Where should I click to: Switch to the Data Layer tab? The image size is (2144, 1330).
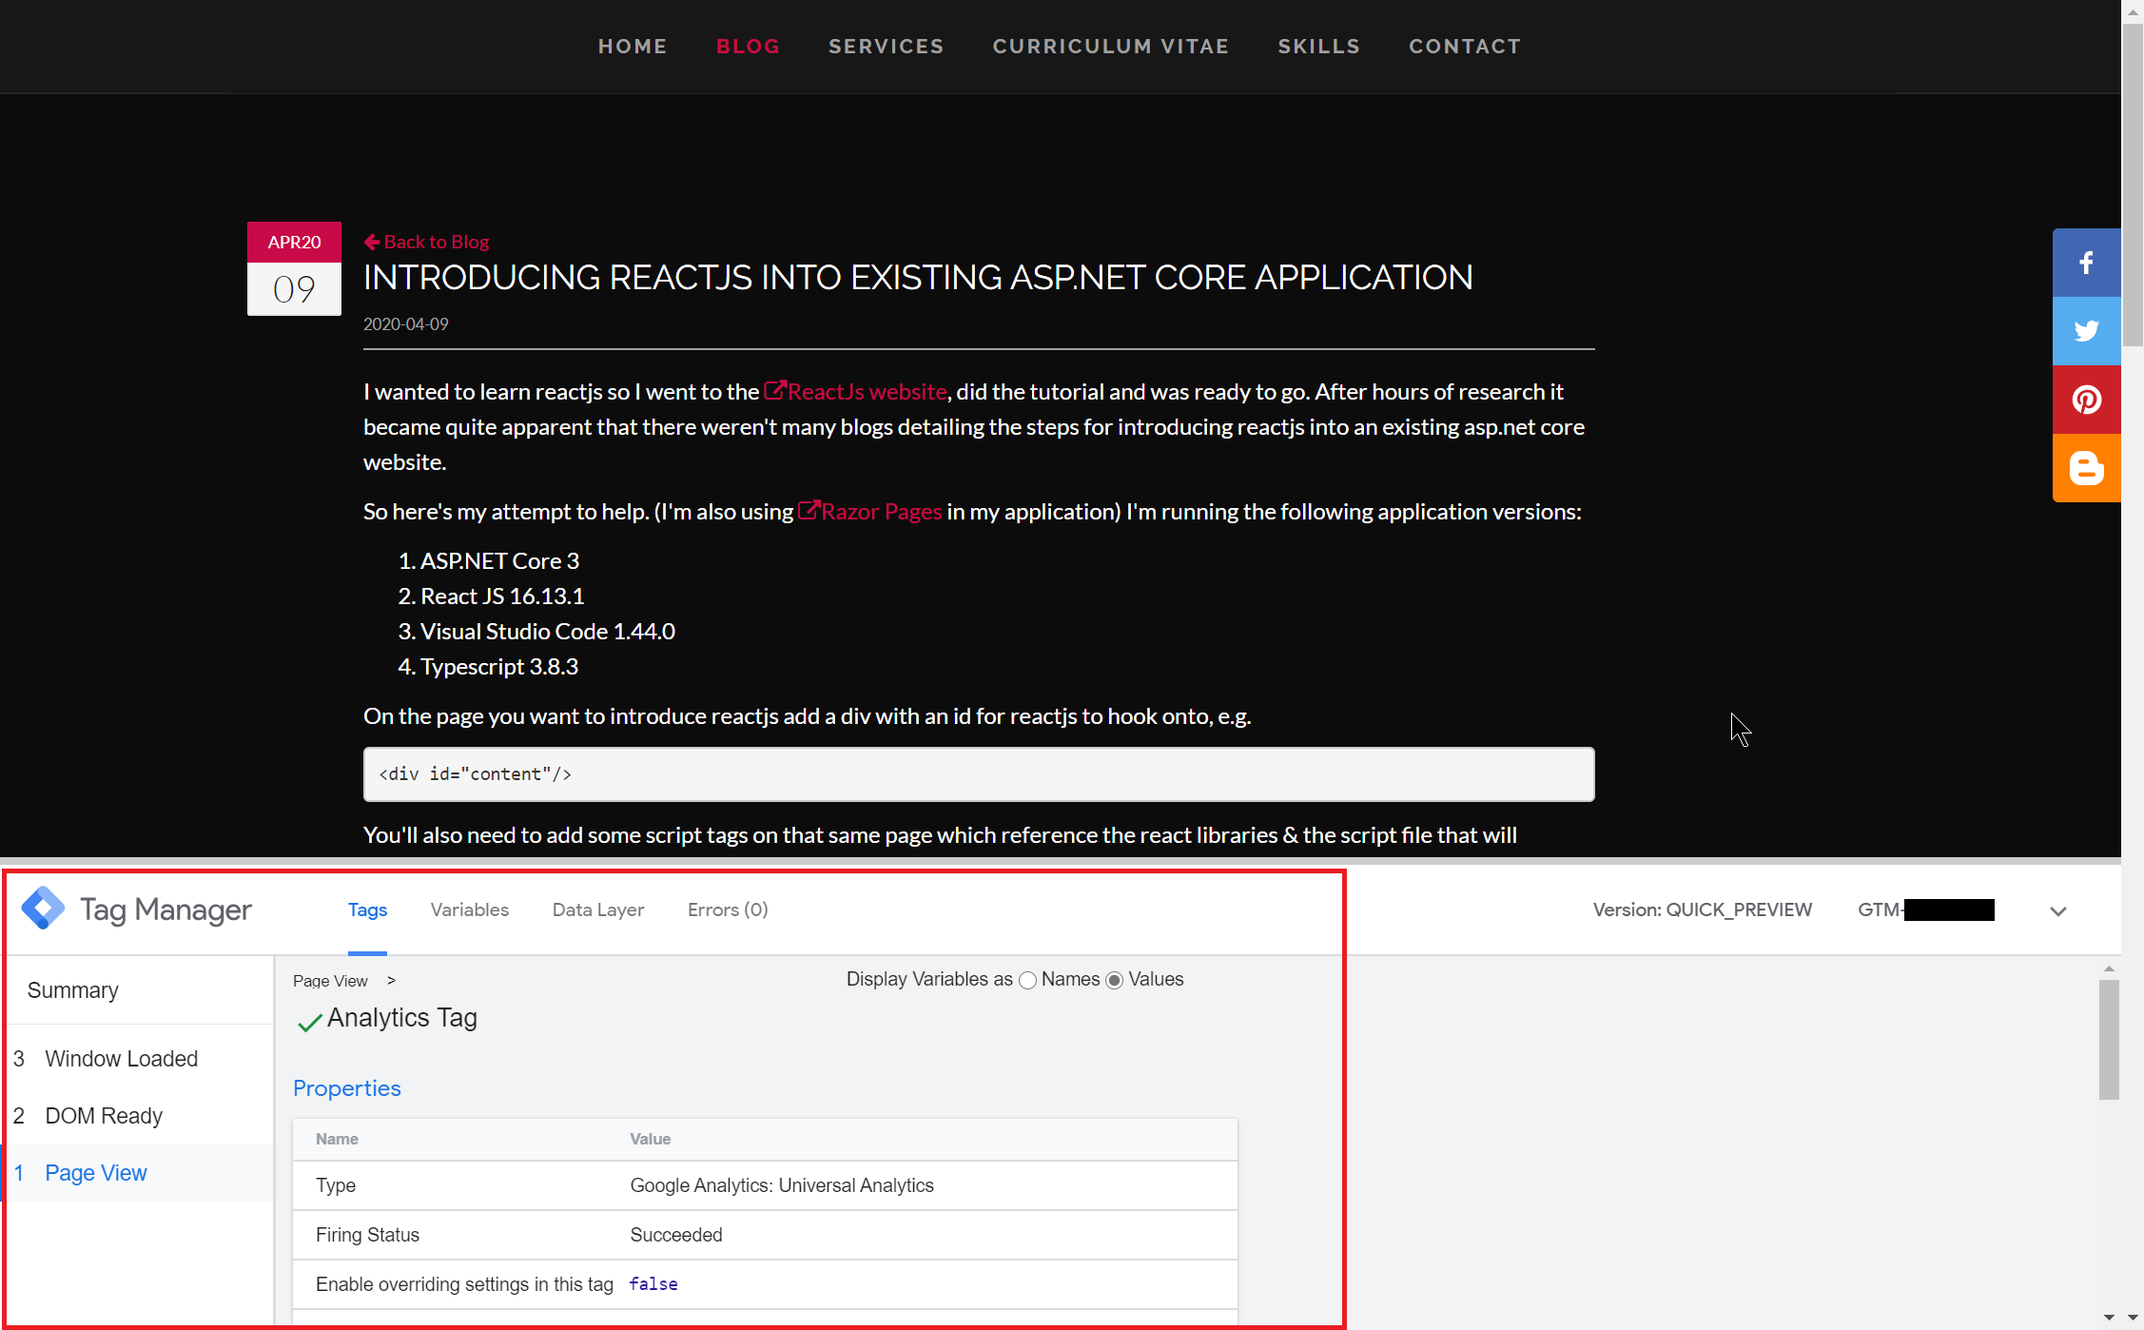598,909
